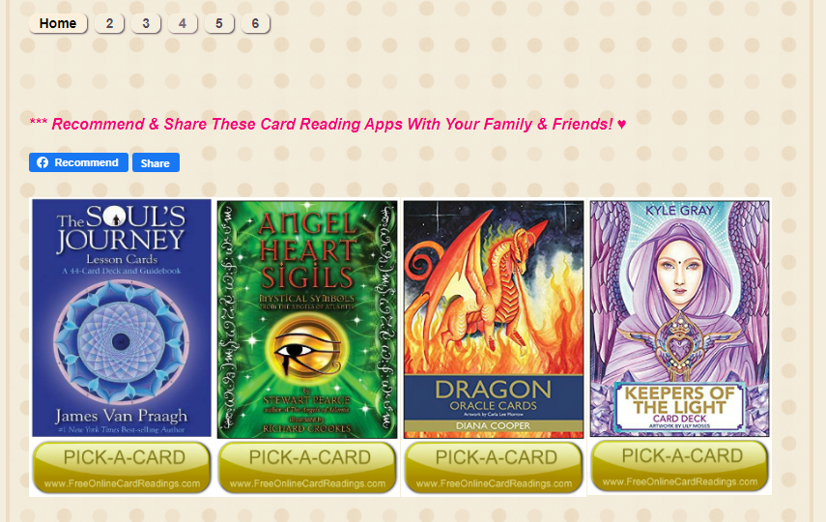Open page 5 of card decks
This screenshot has width=826, height=522.
pos(219,24)
